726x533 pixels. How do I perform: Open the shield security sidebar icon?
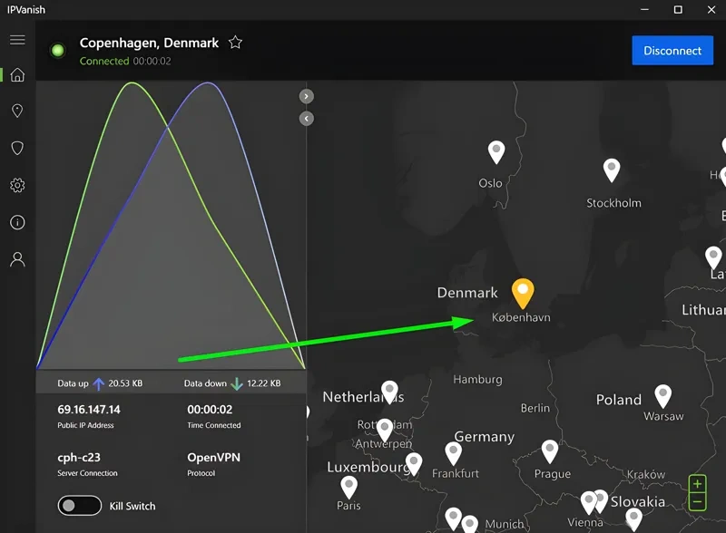[16, 148]
